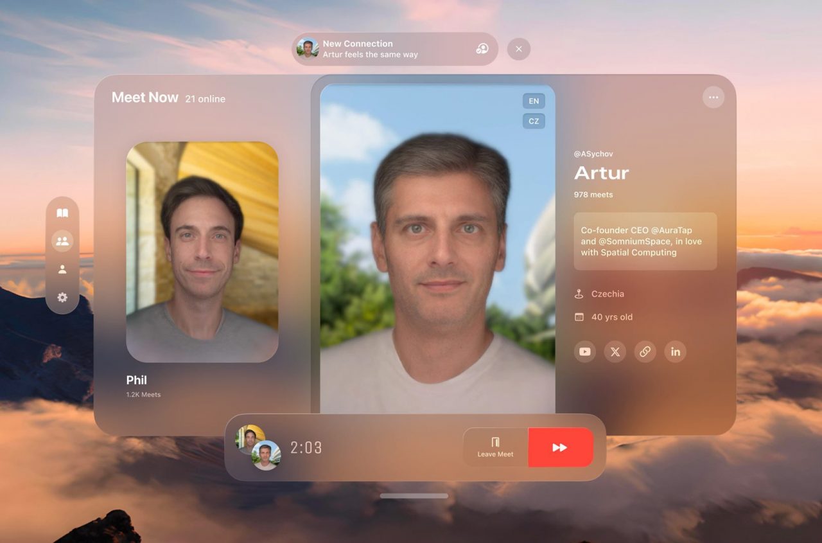
Task: Skip to the next match with the red button
Action: (560, 447)
